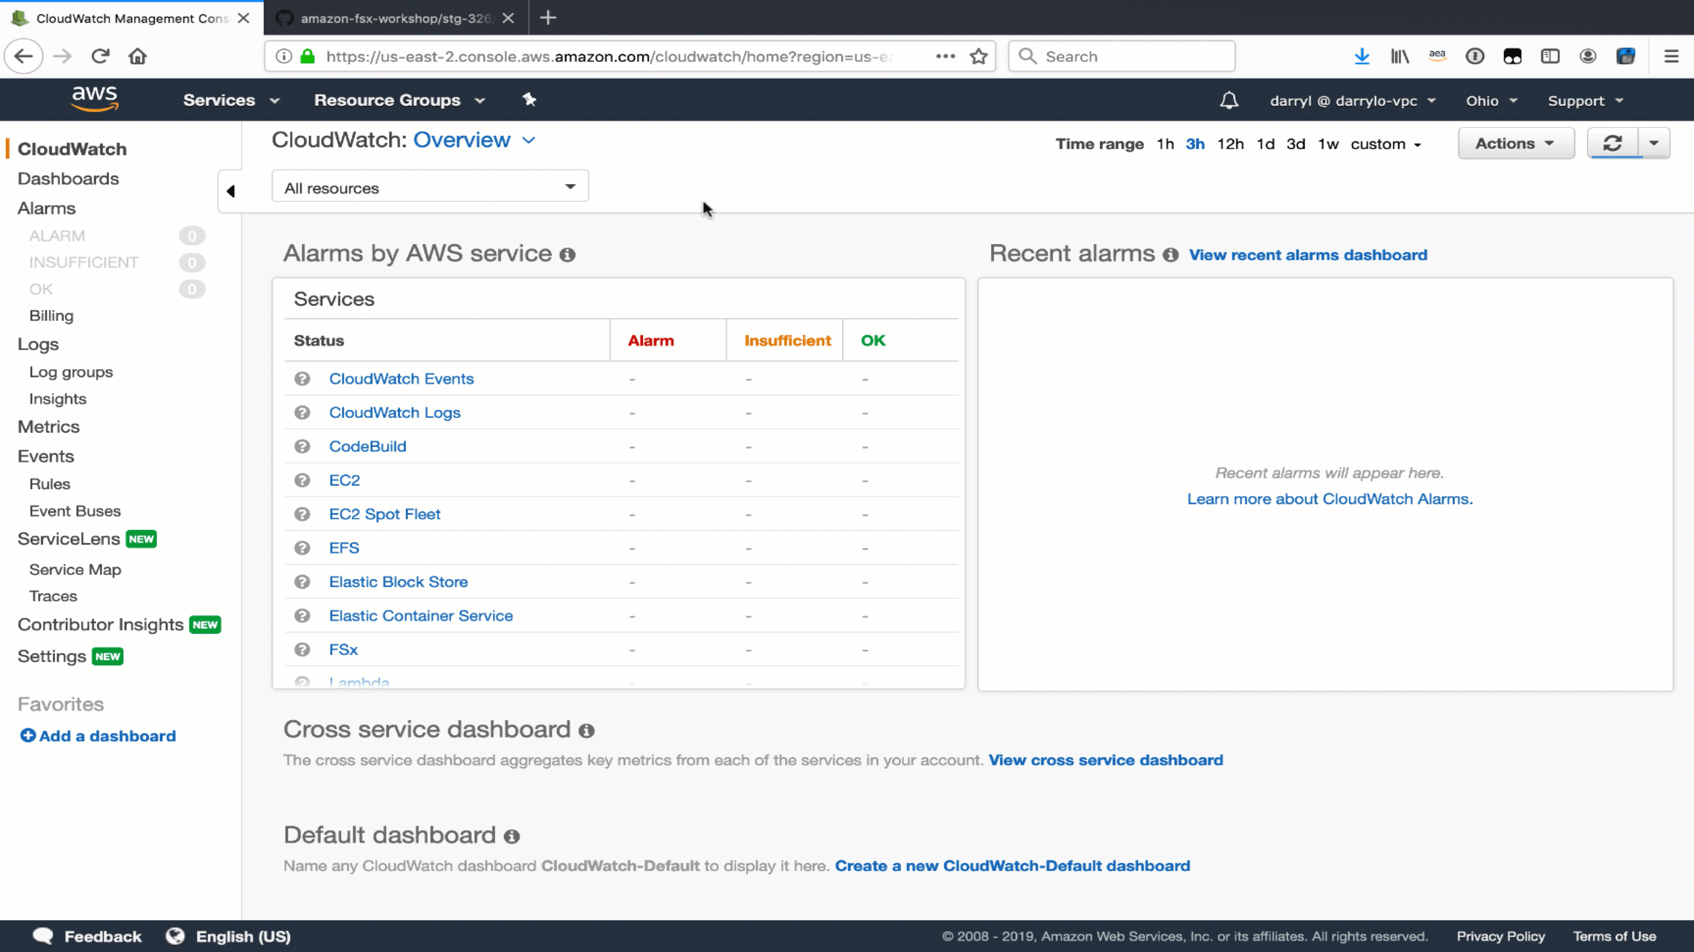This screenshot has height=952, width=1694.
Task: Open the AWS notifications bell
Action: click(1229, 101)
